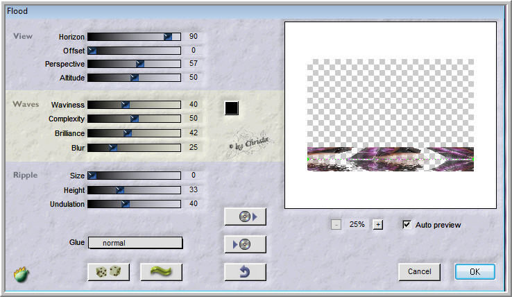Image resolution: width=512 pixels, height=297 pixels.
Task: Cancel the Flood dialog
Action: [x=419, y=272]
